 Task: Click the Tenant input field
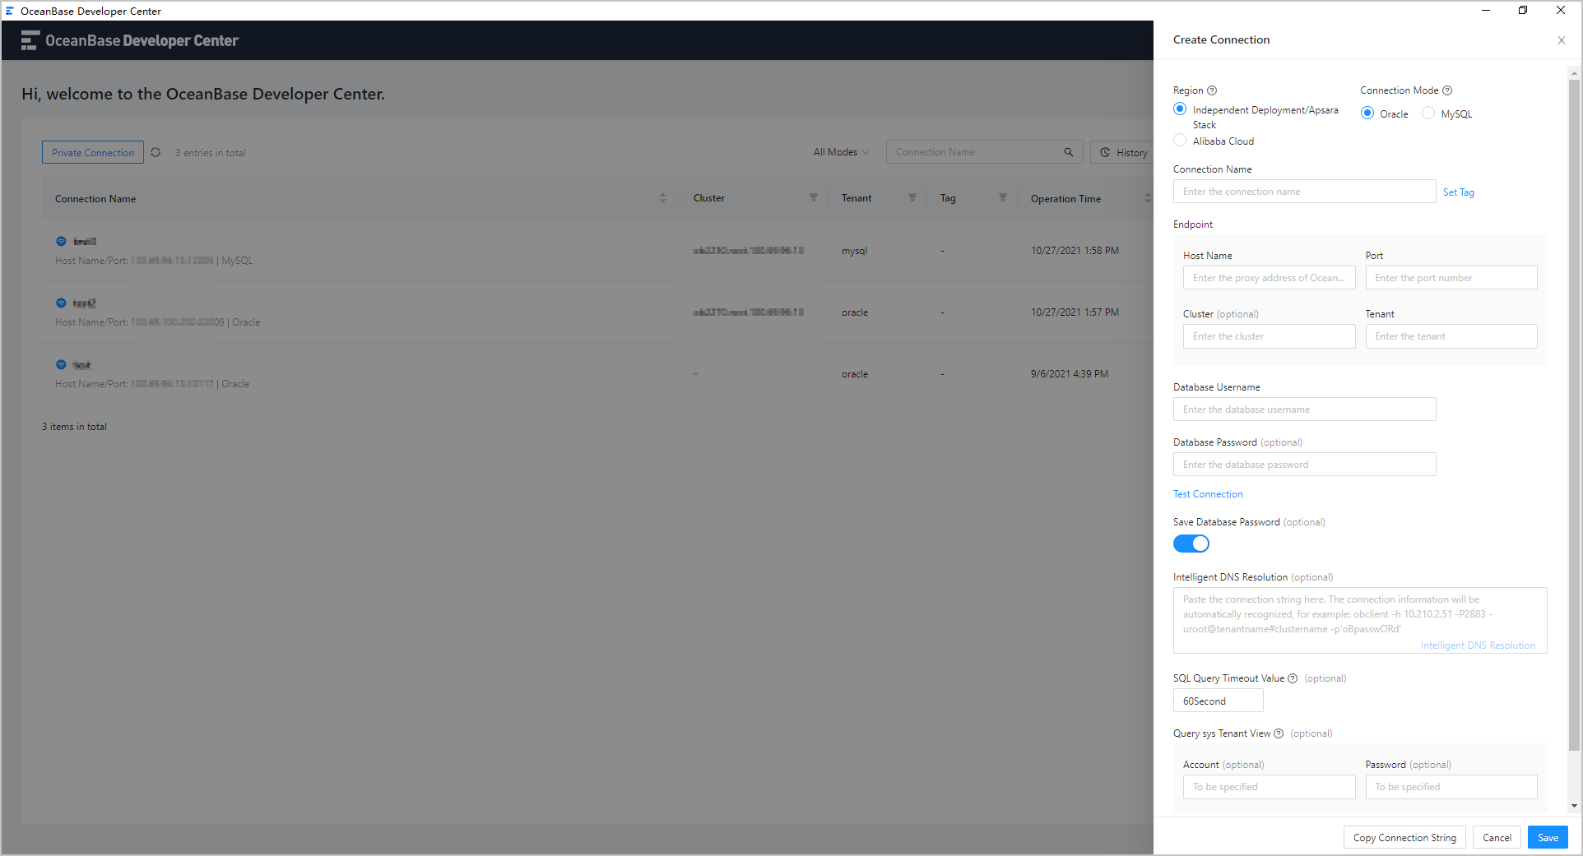click(1451, 336)
